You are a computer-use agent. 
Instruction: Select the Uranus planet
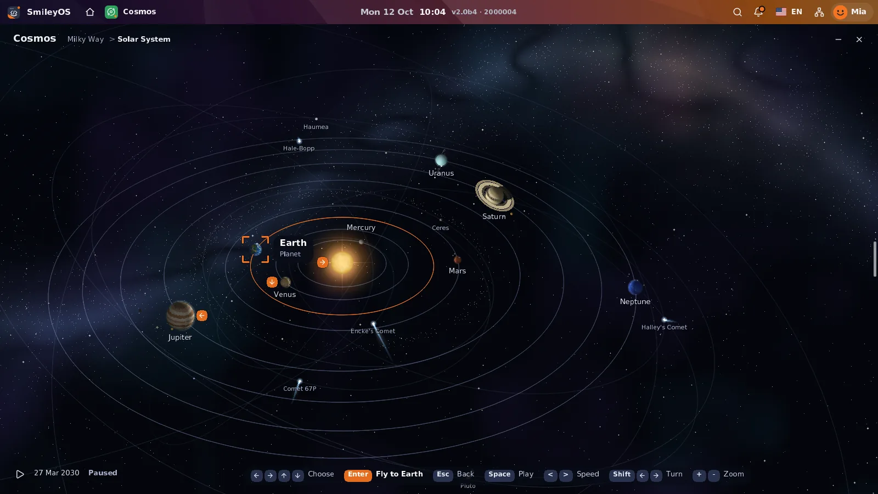click(x=441, y=160)
